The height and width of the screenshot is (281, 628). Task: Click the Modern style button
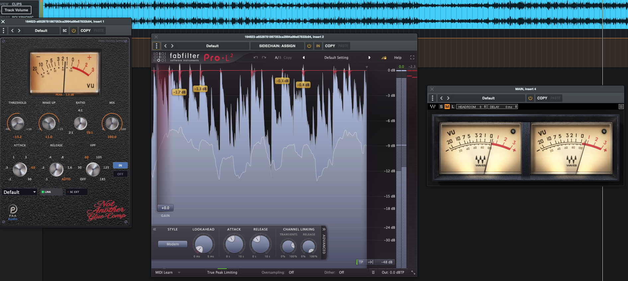tap(173, 244)
